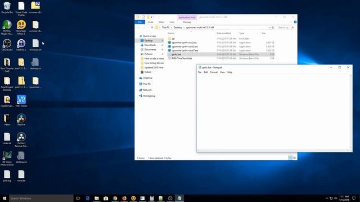
Task: Select the DaVinci Resolve Project desktop shortcut
Action: click(21, 140)
